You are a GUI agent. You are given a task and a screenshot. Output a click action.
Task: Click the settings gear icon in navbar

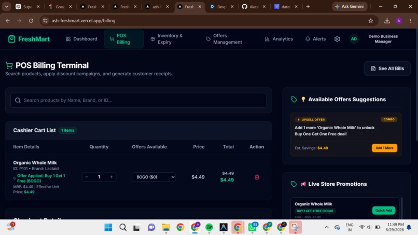[337, 39]
